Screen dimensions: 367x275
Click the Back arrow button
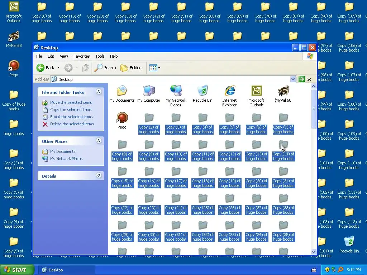pos(46,68)
